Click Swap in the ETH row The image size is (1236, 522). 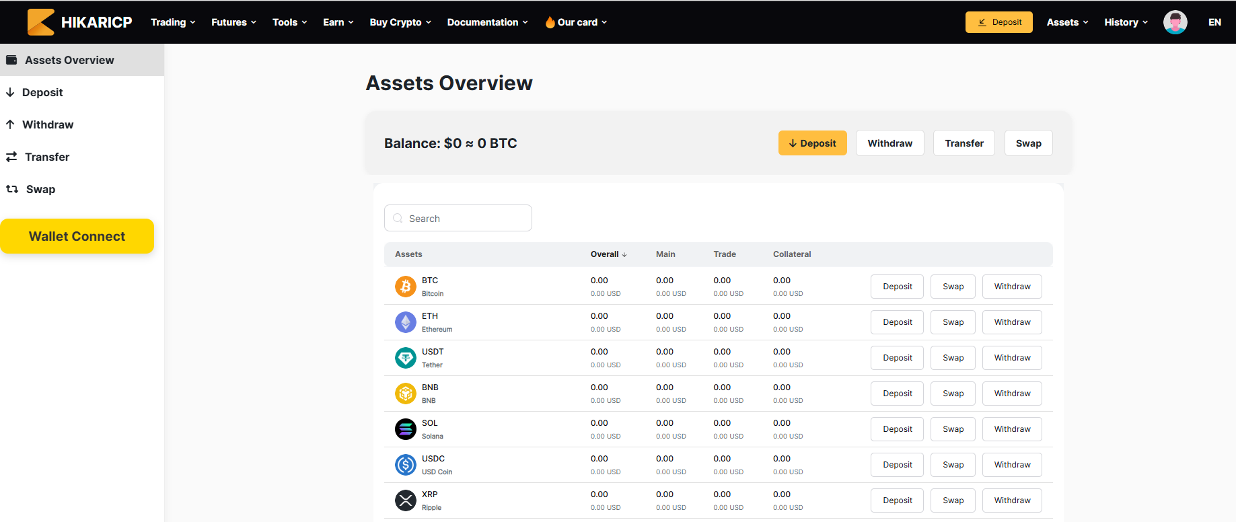(953, 322)
